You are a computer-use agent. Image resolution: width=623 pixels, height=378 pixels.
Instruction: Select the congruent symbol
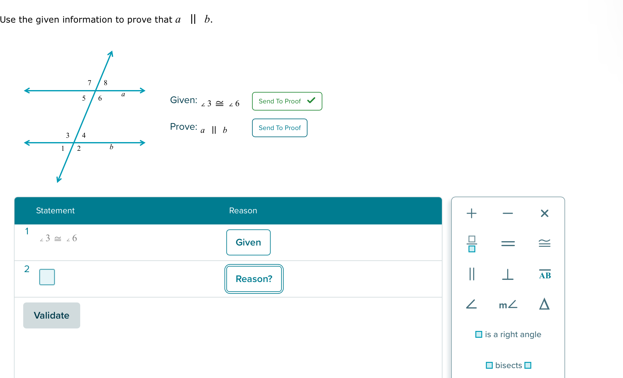click(545, 243)
